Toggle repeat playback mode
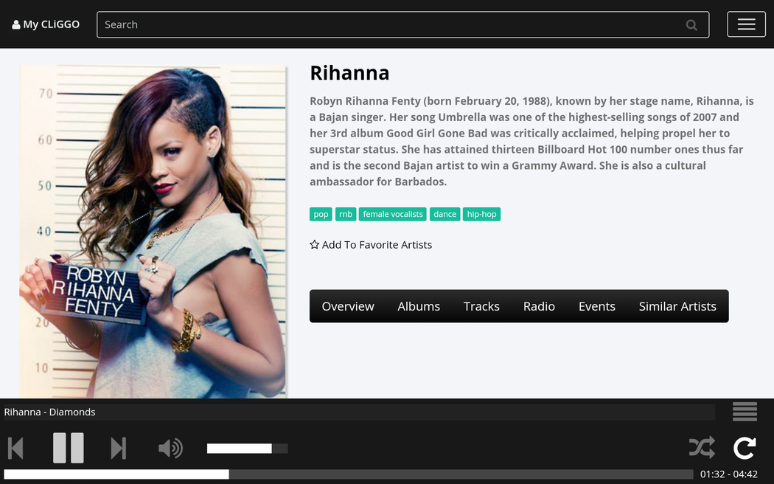This screenshot has height=484, width=774. click(x=745, y=447)
